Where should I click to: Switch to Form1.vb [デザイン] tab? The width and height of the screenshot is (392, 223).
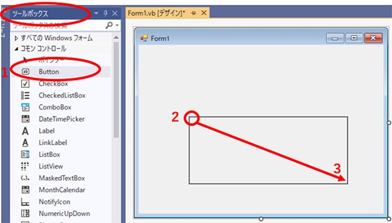tap(156, 13)
